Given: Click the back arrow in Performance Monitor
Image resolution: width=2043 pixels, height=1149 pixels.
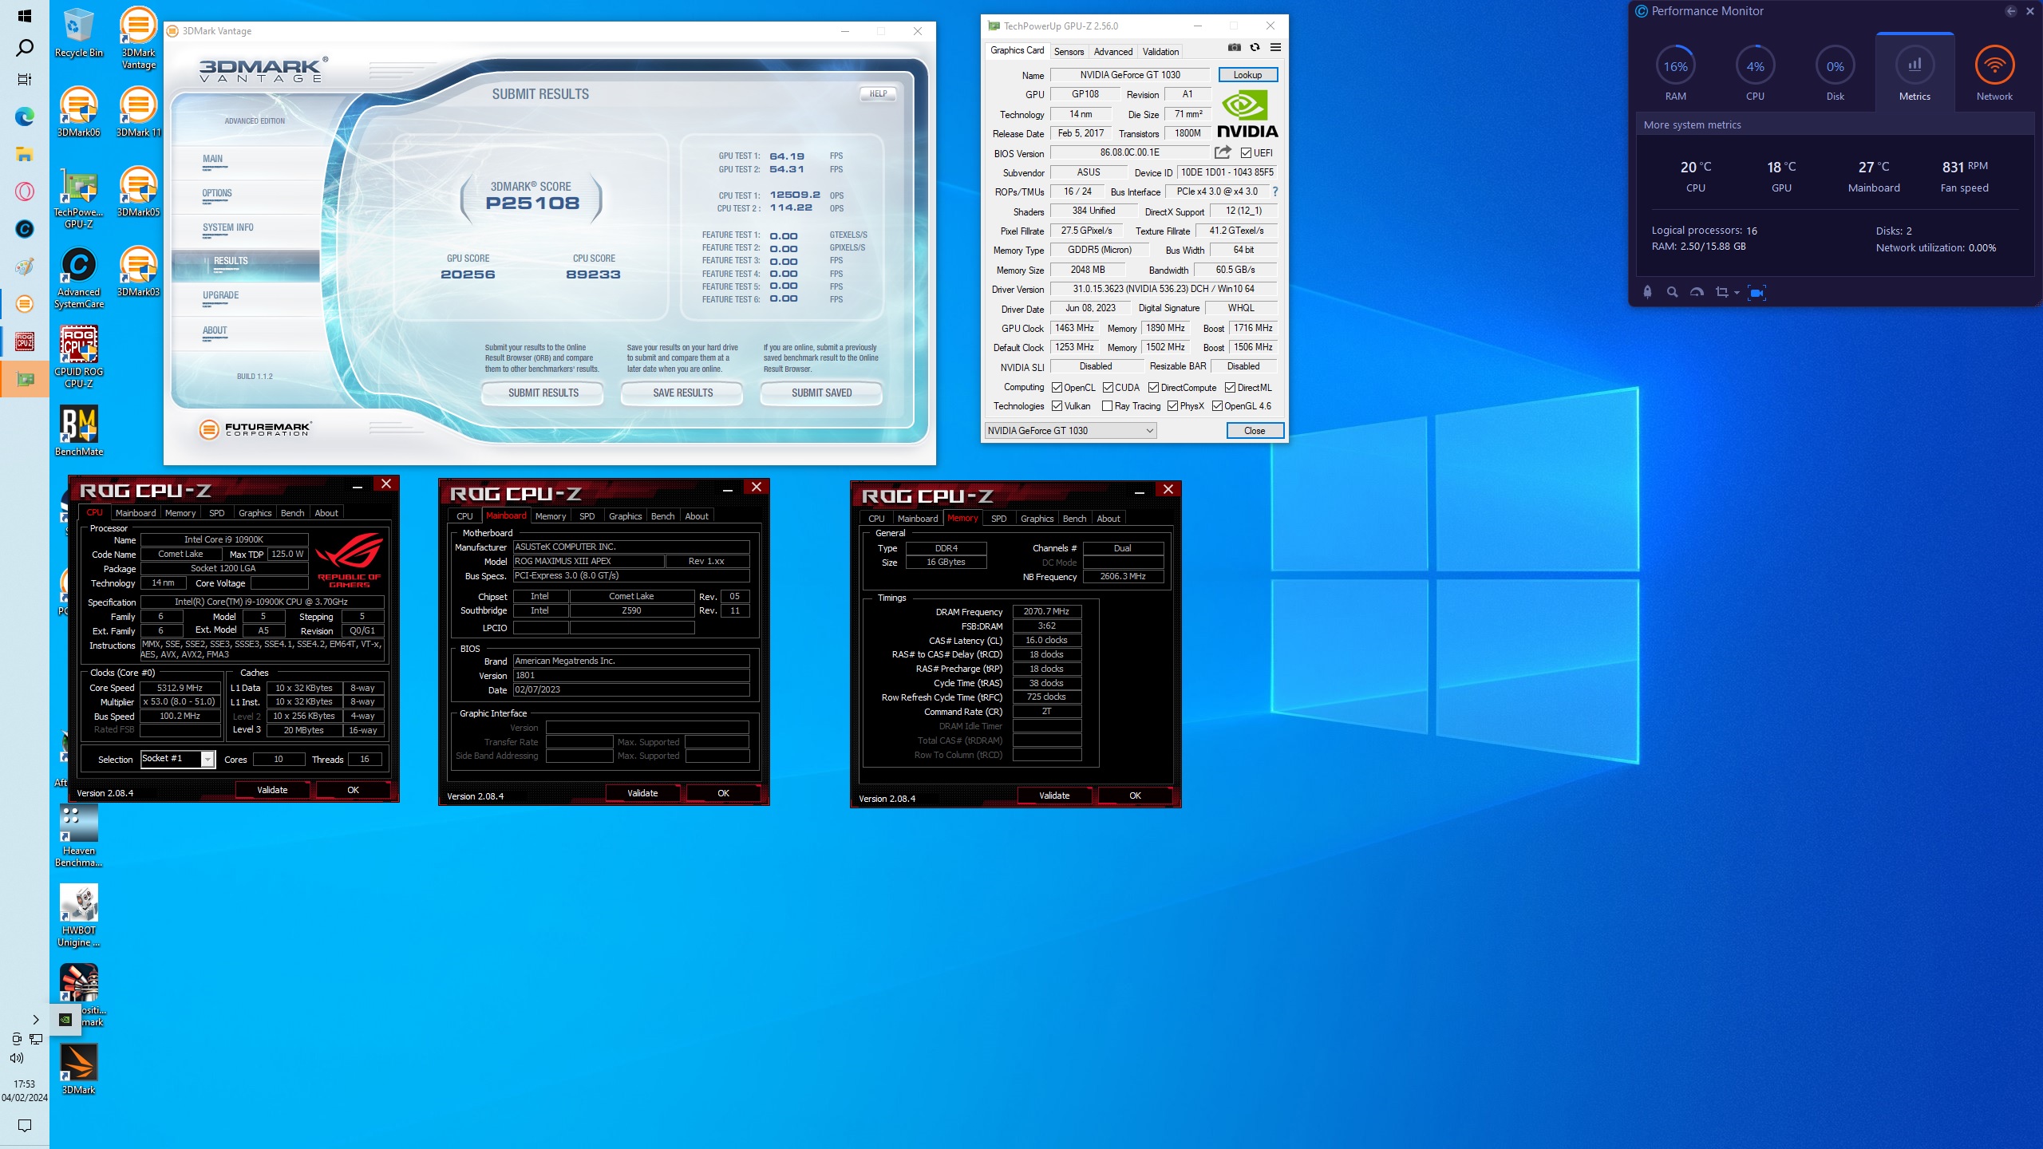Looking at the screenshot, I should 2011,11.
